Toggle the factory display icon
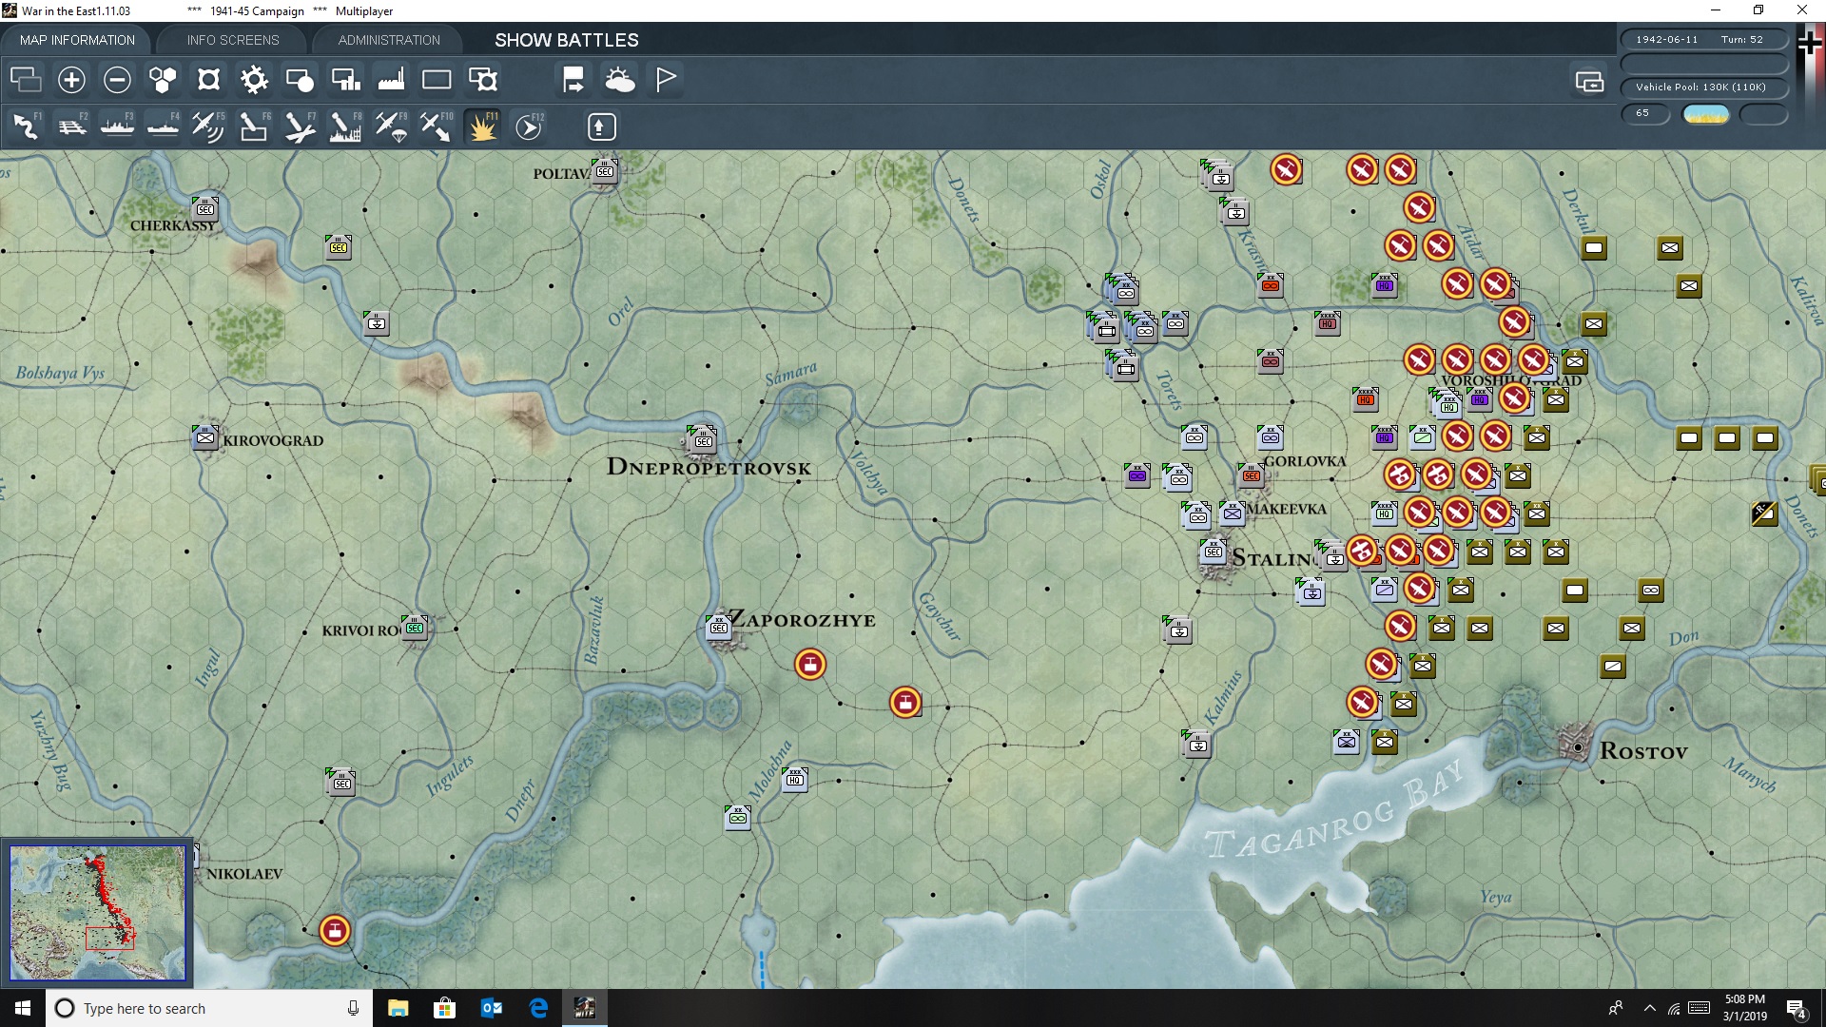The image size is (1826, 1027). pyautogui.click(x=391, y=80)
